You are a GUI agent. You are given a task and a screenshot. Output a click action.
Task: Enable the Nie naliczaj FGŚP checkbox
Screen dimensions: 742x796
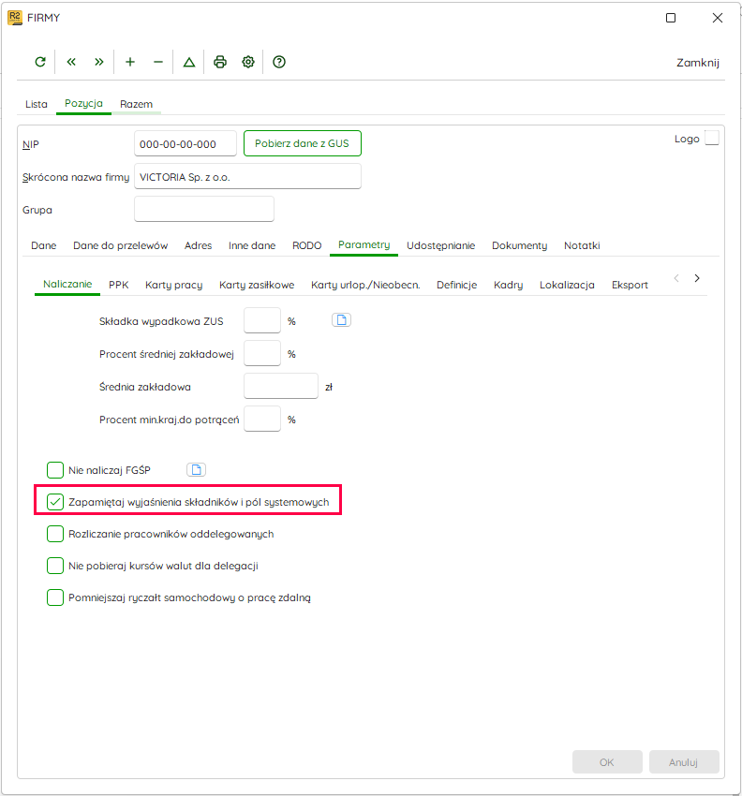point(55,470)
